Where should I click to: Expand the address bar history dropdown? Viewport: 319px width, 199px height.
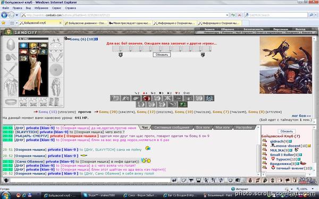coord(227,15)
